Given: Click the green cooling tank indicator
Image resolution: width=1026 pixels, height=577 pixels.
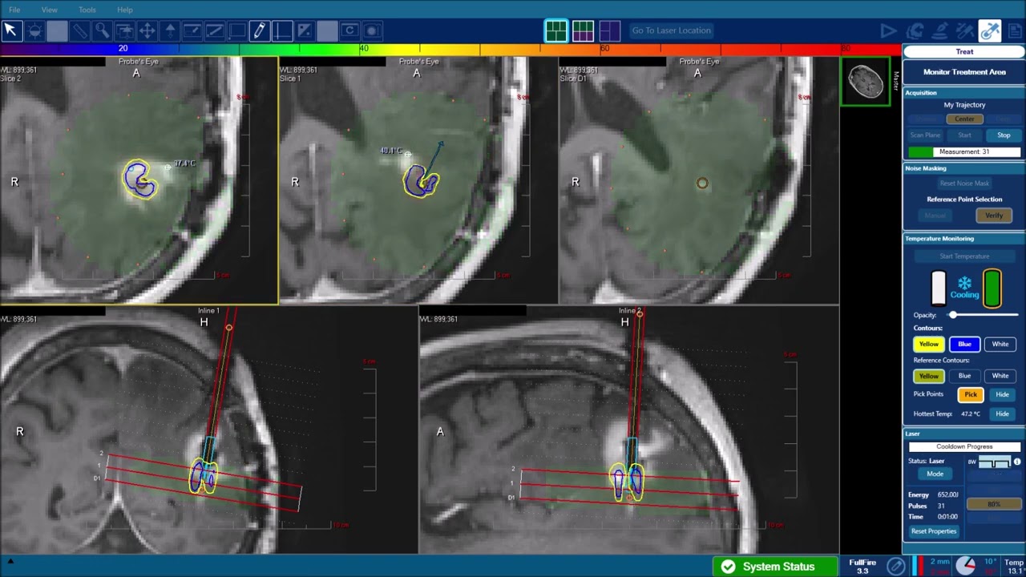Looking at the screenshot, I should pyautogui.click(x=992, y=288).
